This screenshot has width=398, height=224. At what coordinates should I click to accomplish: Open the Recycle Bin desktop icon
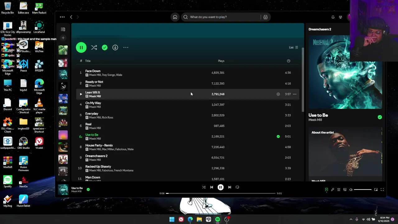click(x=7, y=8)
